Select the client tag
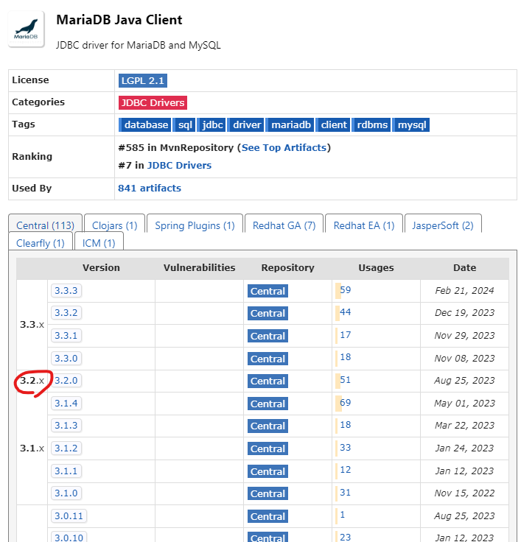The width and height of the screenshot is (521, 542). [333, 124]
